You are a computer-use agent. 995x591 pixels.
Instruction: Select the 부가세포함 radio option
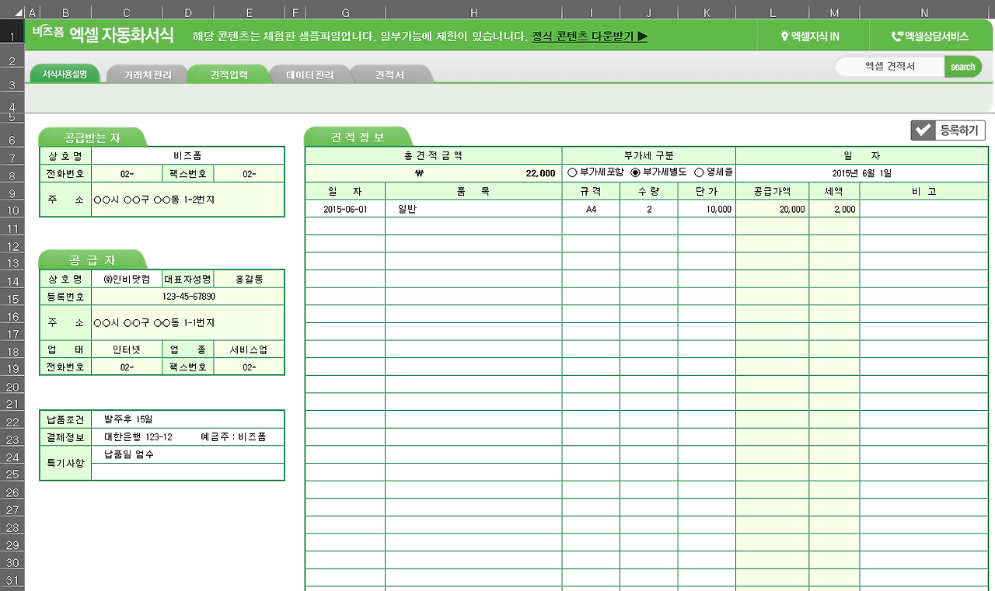[x=596, y=172]
